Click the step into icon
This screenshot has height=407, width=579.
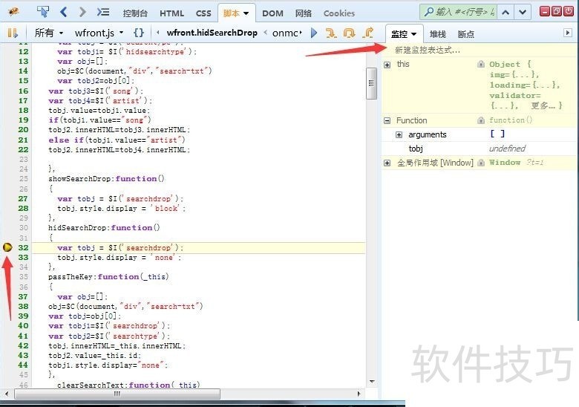[330, 33]
